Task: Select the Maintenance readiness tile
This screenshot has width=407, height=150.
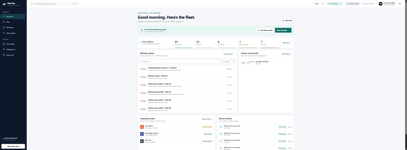Action: [x=248, y=43]
